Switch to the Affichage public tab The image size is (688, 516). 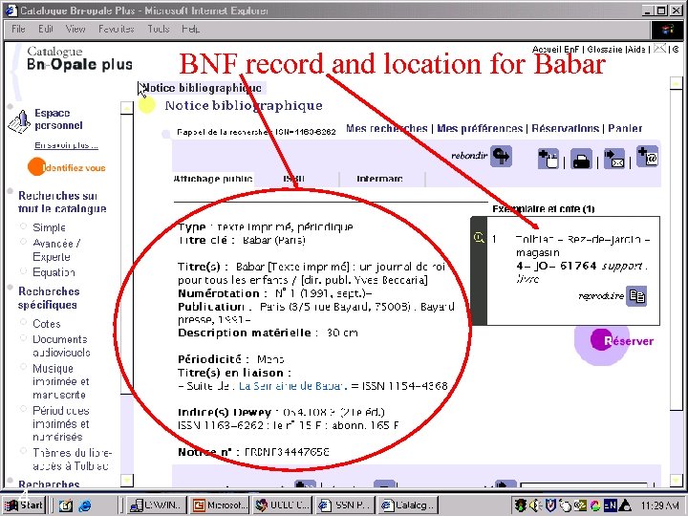tap(213, 179)
